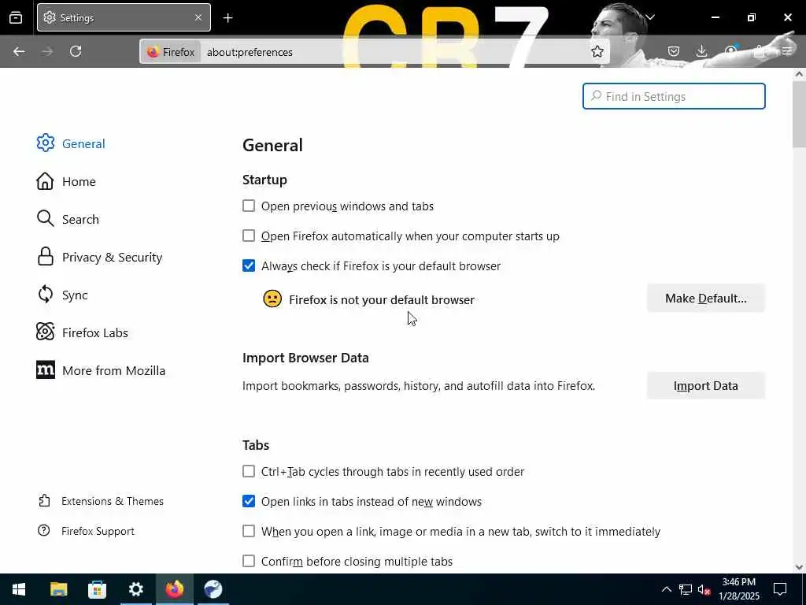Open More from Mozilla category
Image resolution: width=806 pixels, height=605 pixels.
click(x=101, y=370)
